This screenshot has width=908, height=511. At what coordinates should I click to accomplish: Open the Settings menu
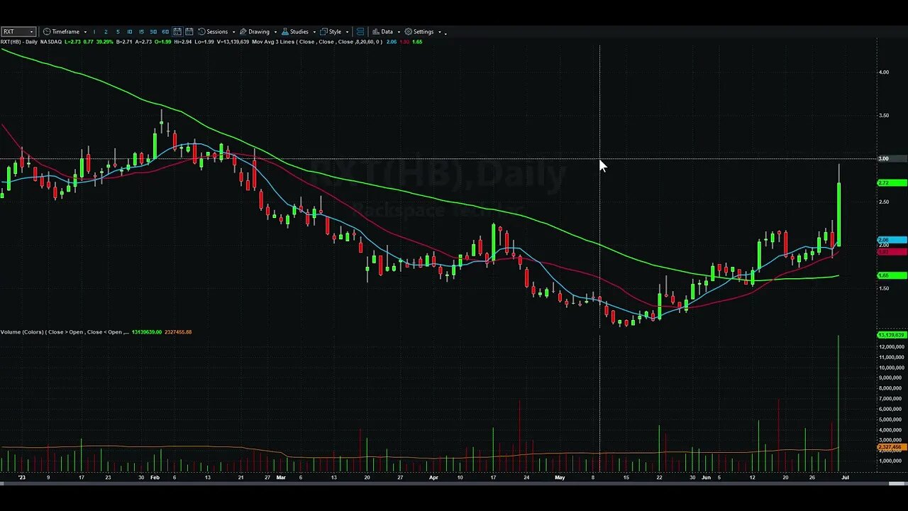pos(423,32)
